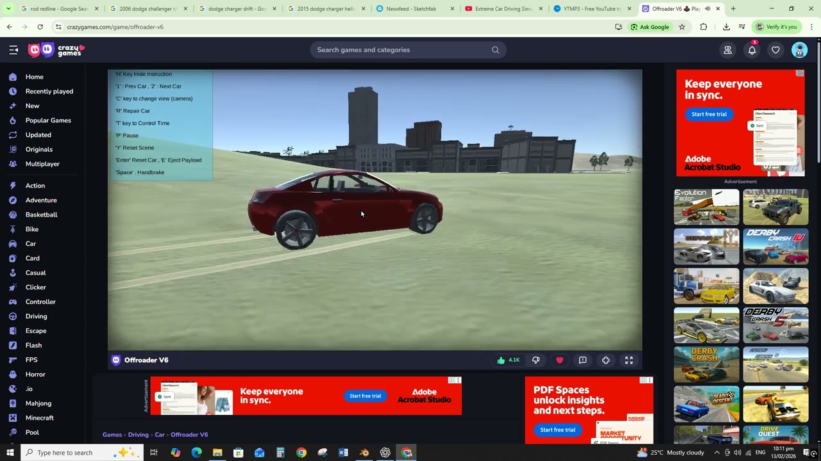Click the Ask Google button
This screenshot has height=461, width=821.
click(650, 27)
